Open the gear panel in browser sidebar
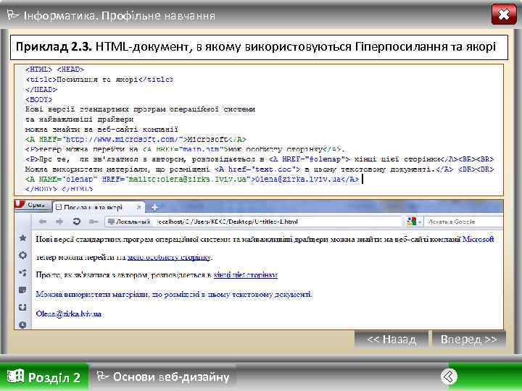The height and width of the screenshot is (391, 522). click(23, 256)
